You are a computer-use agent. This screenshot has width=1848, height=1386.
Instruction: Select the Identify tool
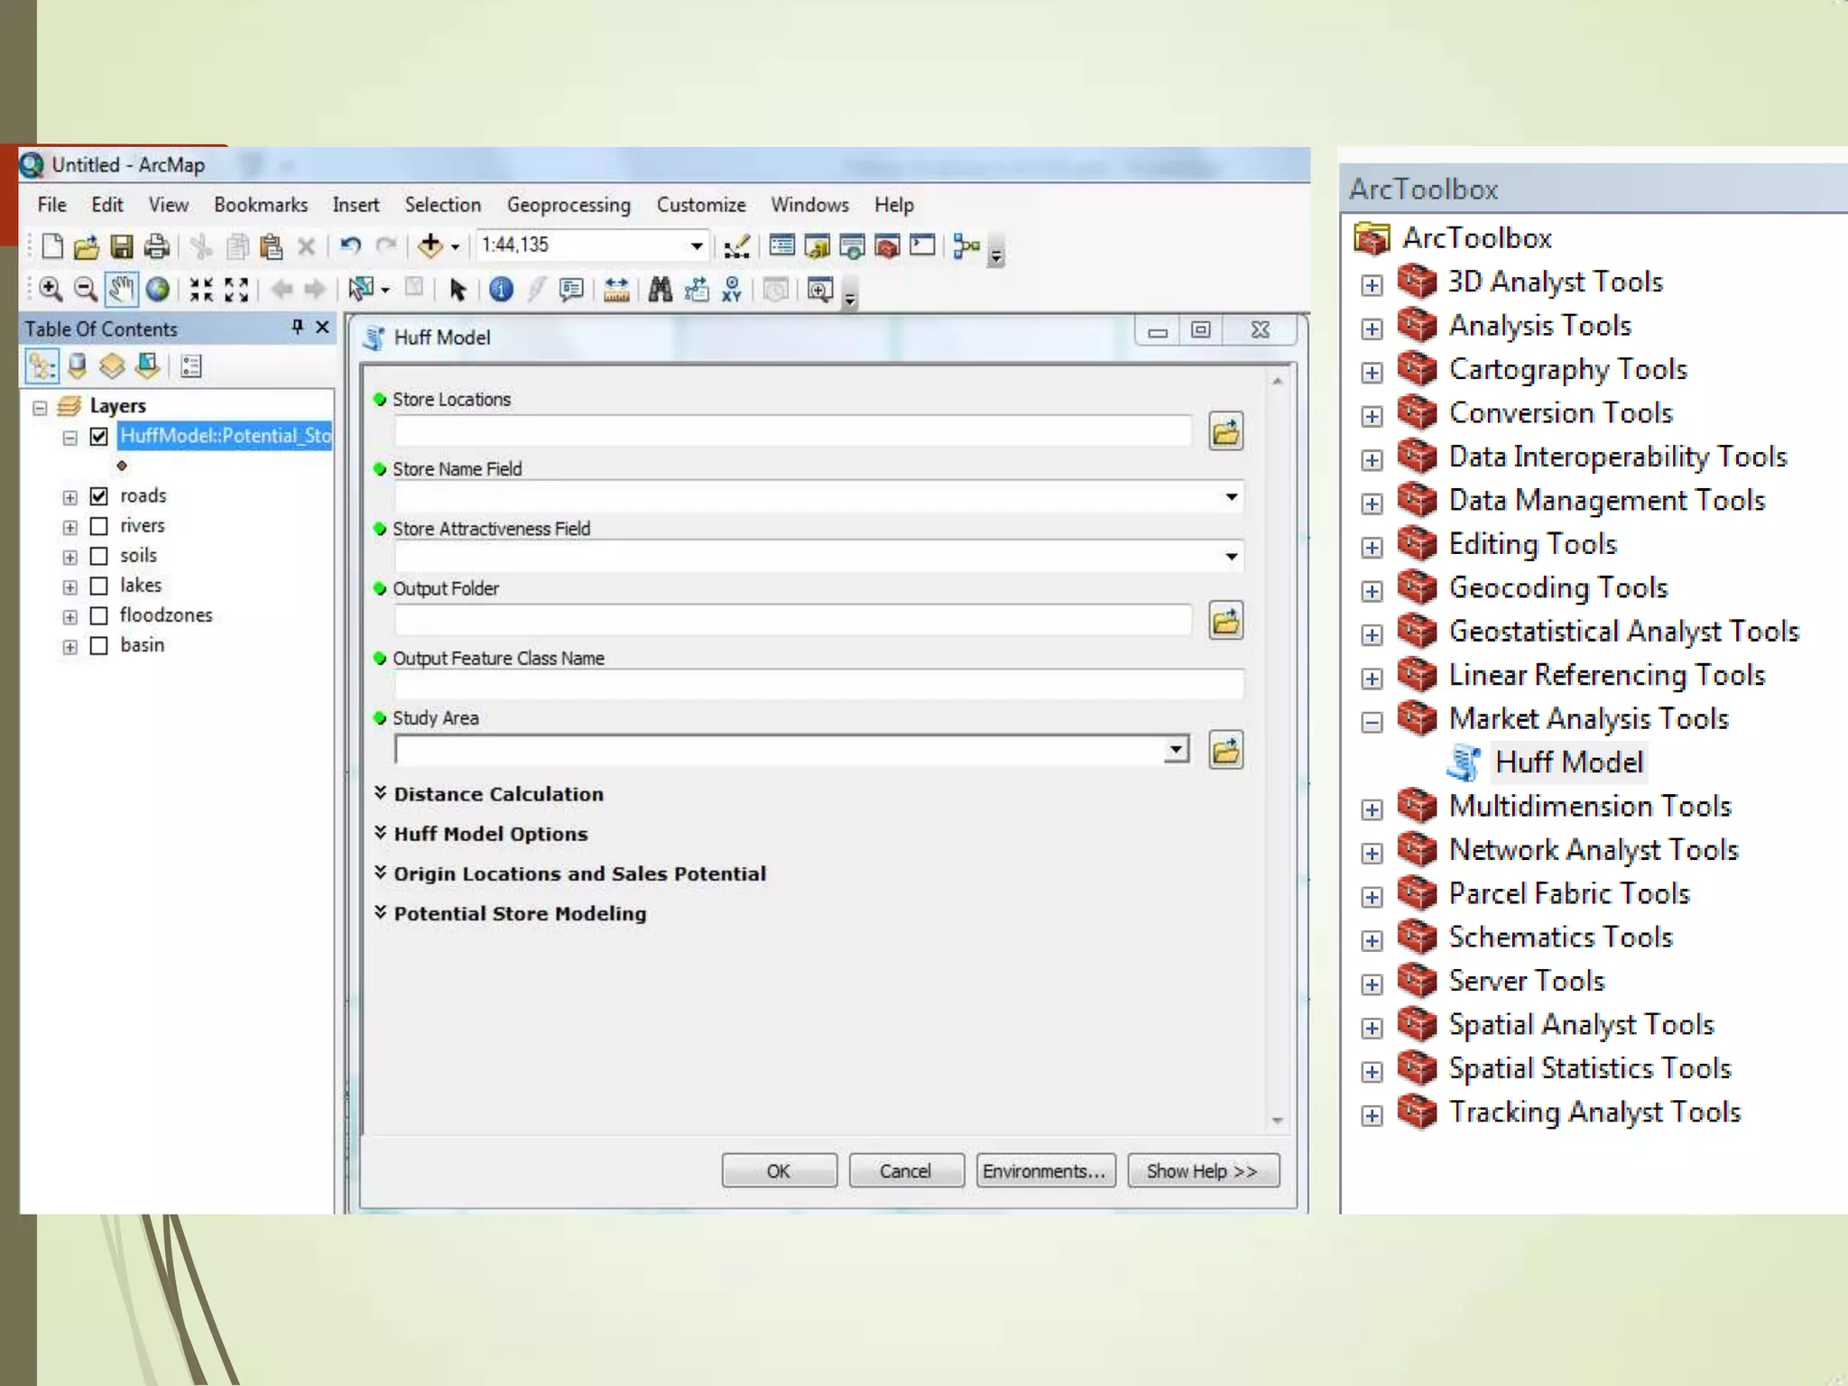pos(501,290)
